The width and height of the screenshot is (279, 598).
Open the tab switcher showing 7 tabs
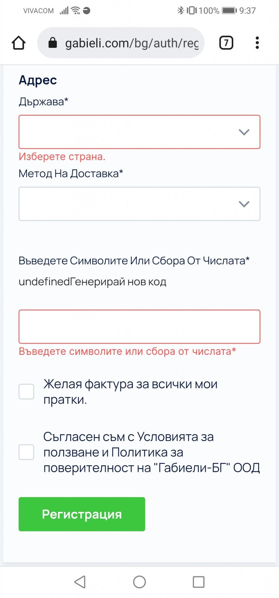[226, 43]
